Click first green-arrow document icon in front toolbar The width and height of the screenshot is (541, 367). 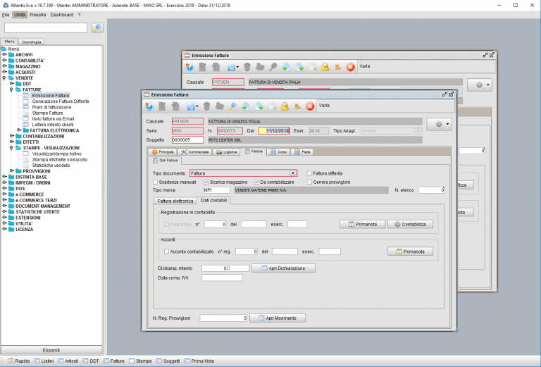pyautogui.click(x=246, y=106)
